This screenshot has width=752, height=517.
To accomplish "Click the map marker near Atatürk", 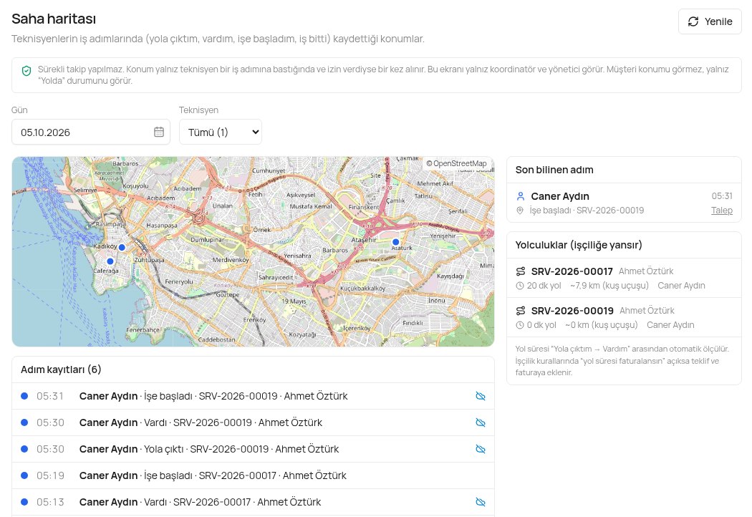I will pyautogui.click(x=395, y=242).
